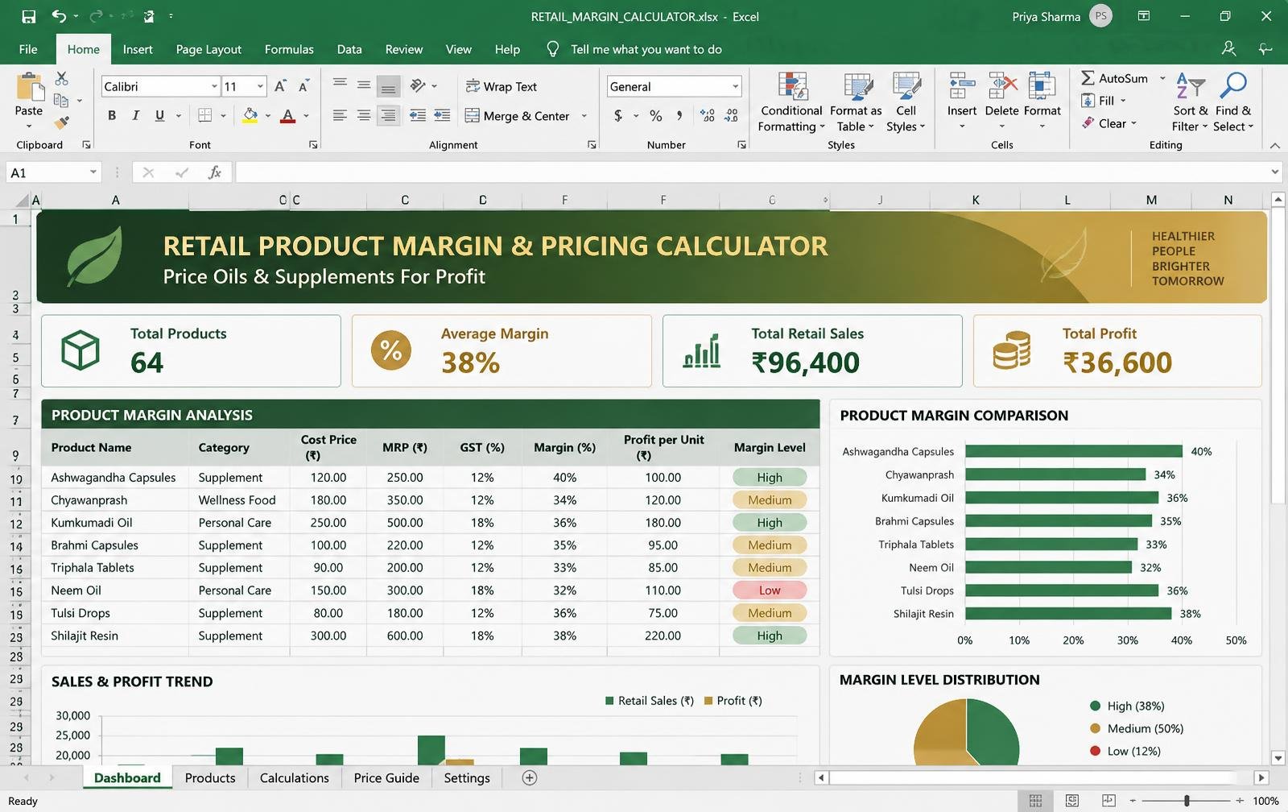Open Sort & Filter

pos(1190,102)
